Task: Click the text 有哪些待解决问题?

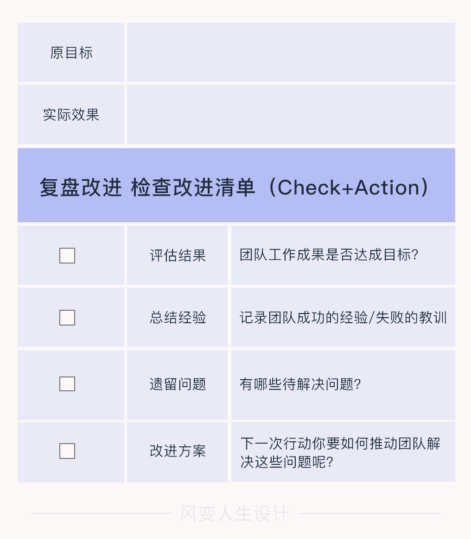Action: pyautogui.click(x=300, y=384)
